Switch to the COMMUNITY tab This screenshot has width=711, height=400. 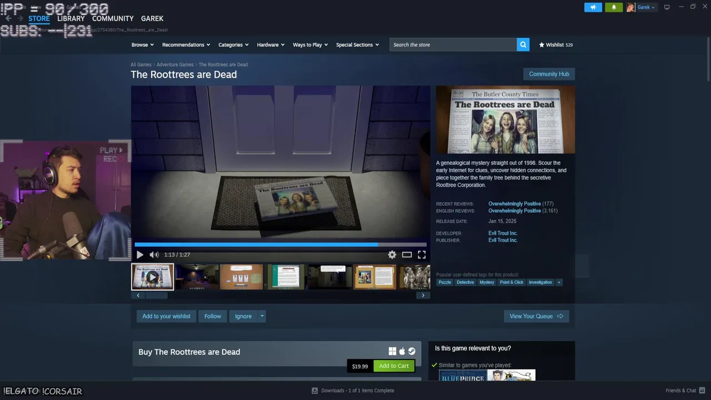click(113, 18)
